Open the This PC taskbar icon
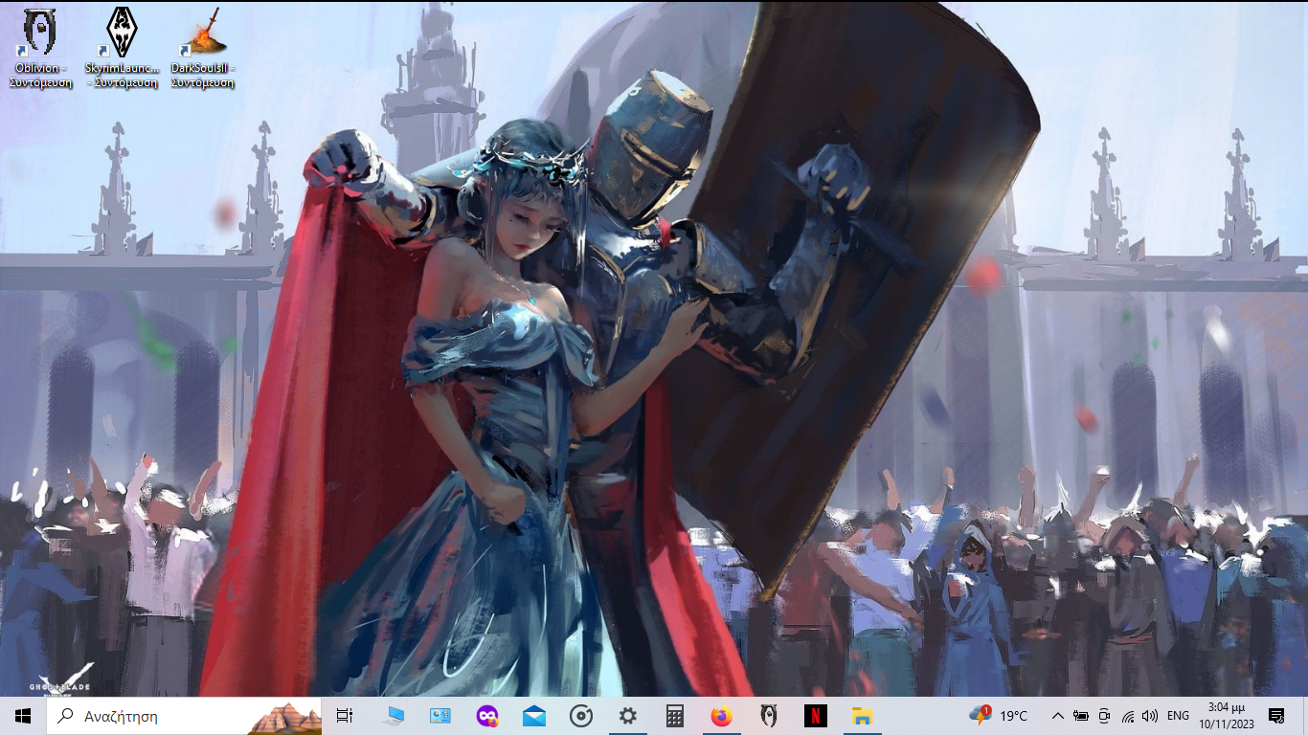This screenshot has height=735, width=1308. (x=394, y=716)
